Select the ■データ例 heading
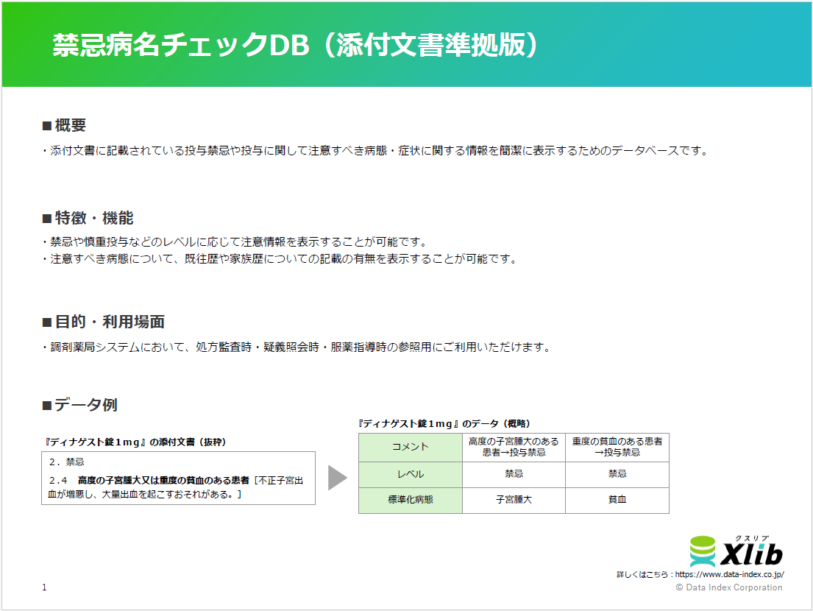The image size is (813, 611). pyautogui.click(x=80, y=405)
